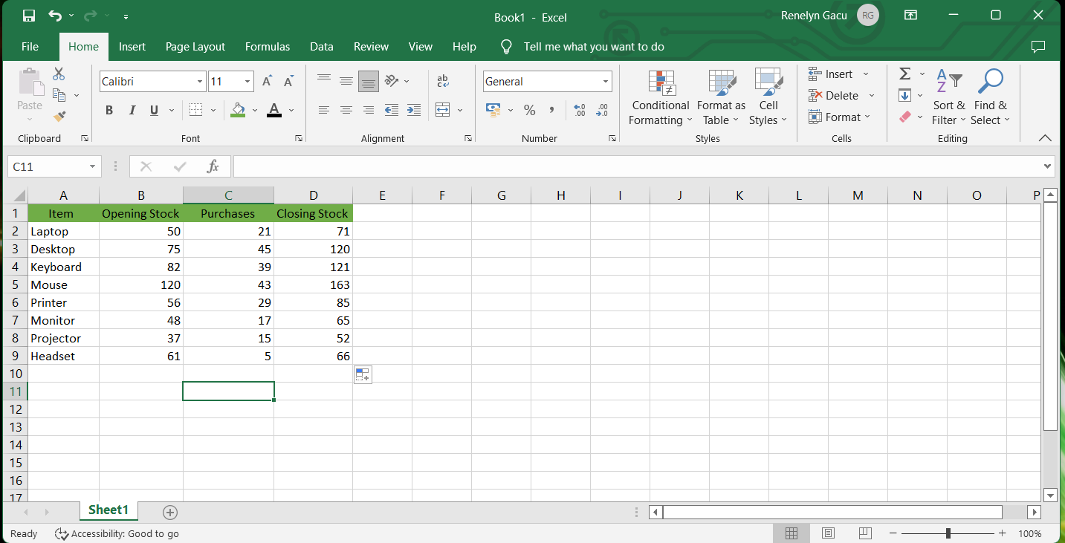Image resolution: width=1065 pixels, height=543 pixels.
Task: Switch to the Data tab
Action: pos(322,46)
